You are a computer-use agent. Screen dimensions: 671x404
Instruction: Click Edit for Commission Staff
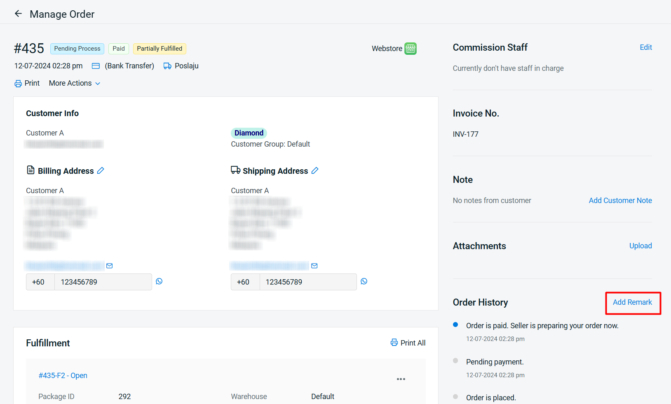coord(645,47)
